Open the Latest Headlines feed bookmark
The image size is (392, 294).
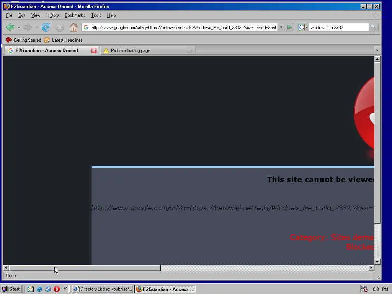coord(63,40)
